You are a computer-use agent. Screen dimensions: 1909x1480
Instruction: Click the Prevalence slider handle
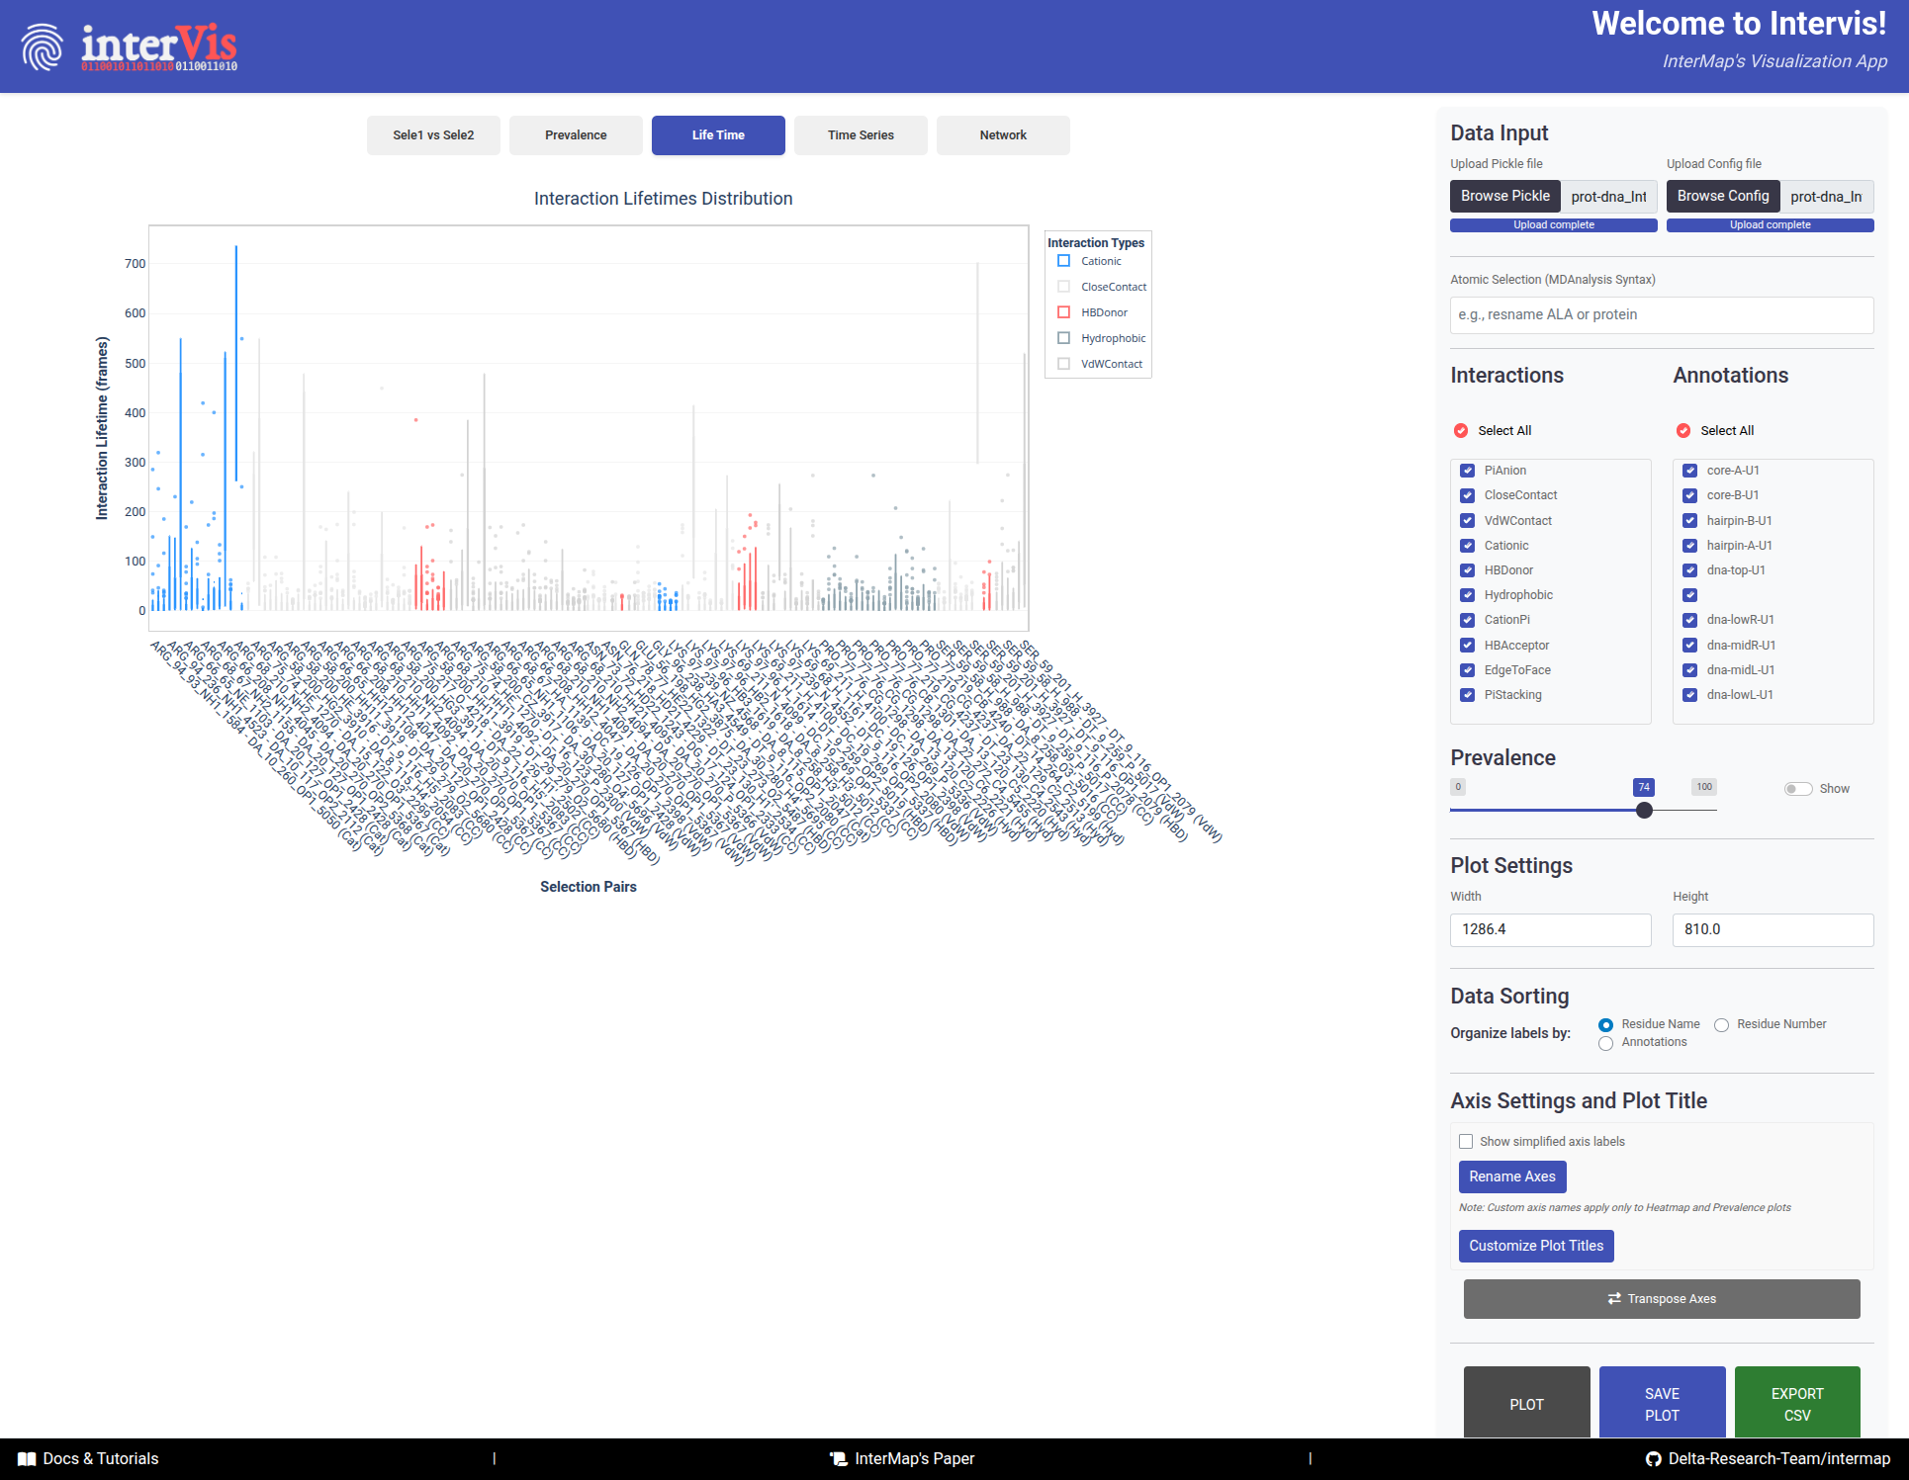click(x=1644, y=811)
